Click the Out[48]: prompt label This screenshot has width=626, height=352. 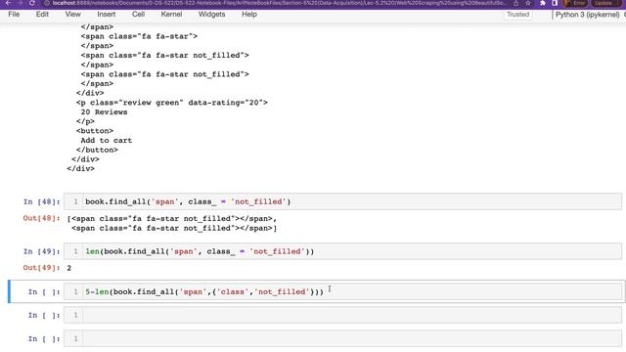point(41,218)
